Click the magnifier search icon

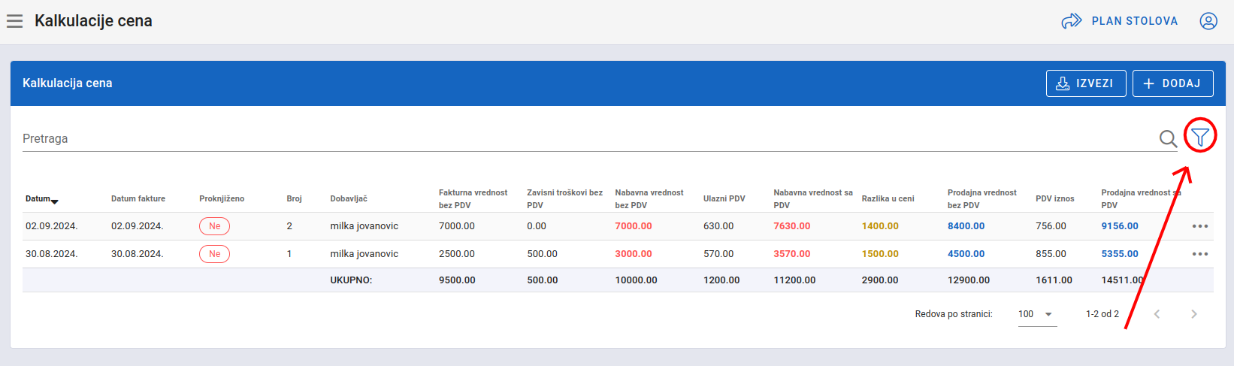(x=1168, y=139)
